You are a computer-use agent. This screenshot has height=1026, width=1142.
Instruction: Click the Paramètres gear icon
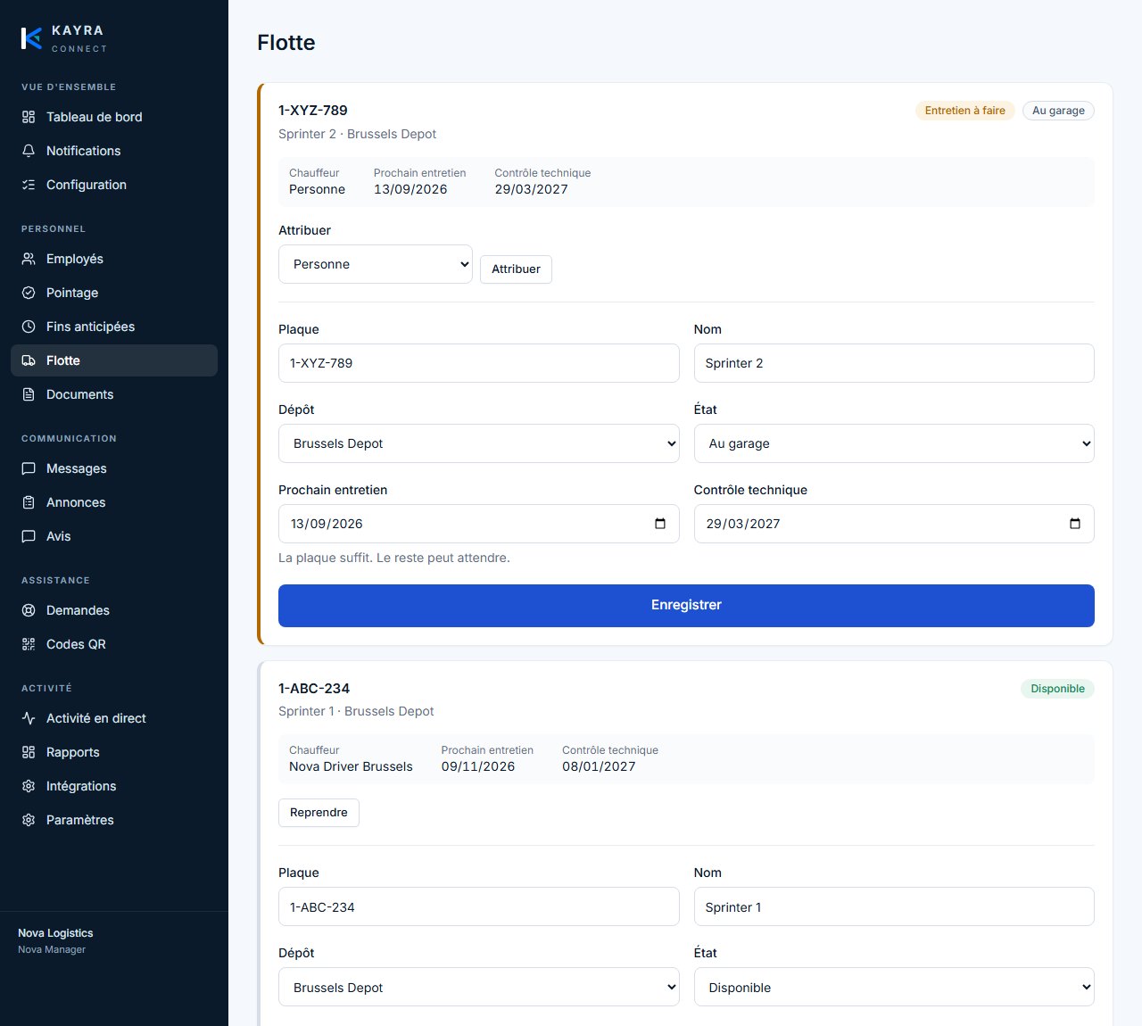click(x=29, y=820)
